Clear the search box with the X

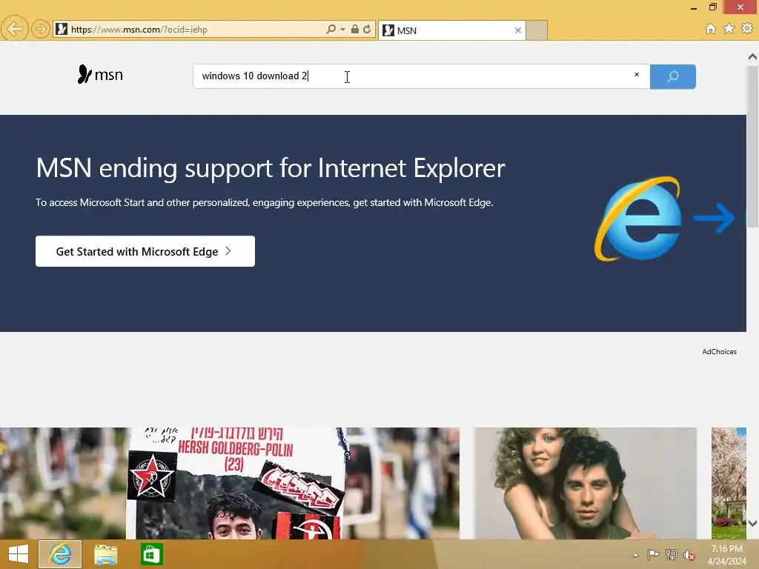point(637,75)
